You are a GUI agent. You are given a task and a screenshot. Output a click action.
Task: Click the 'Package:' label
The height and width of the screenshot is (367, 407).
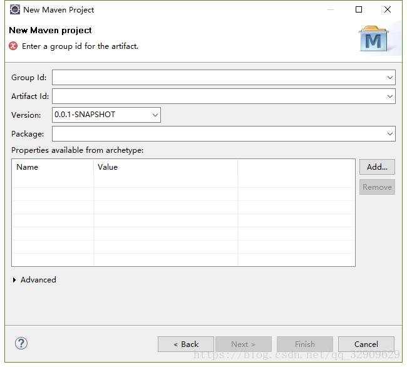click(x=28, y=134)
